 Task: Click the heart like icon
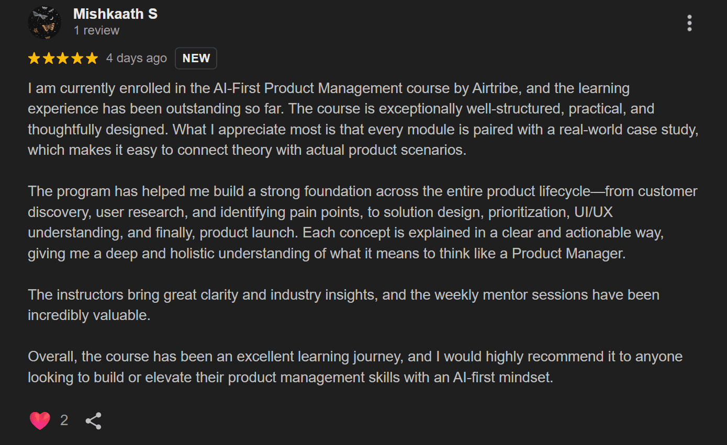point(40,420)
